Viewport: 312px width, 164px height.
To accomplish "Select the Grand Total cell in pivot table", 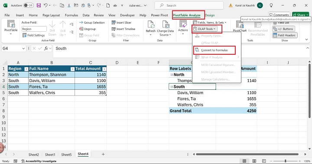I will pyautogui.click(x=192, y=111).
